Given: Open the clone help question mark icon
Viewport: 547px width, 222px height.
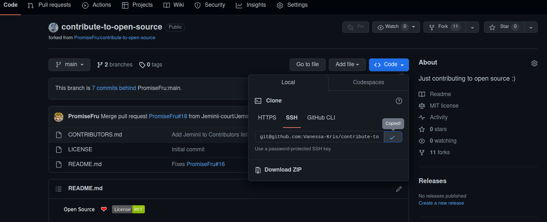Looking at the screenshot, I should coord(399,101).
